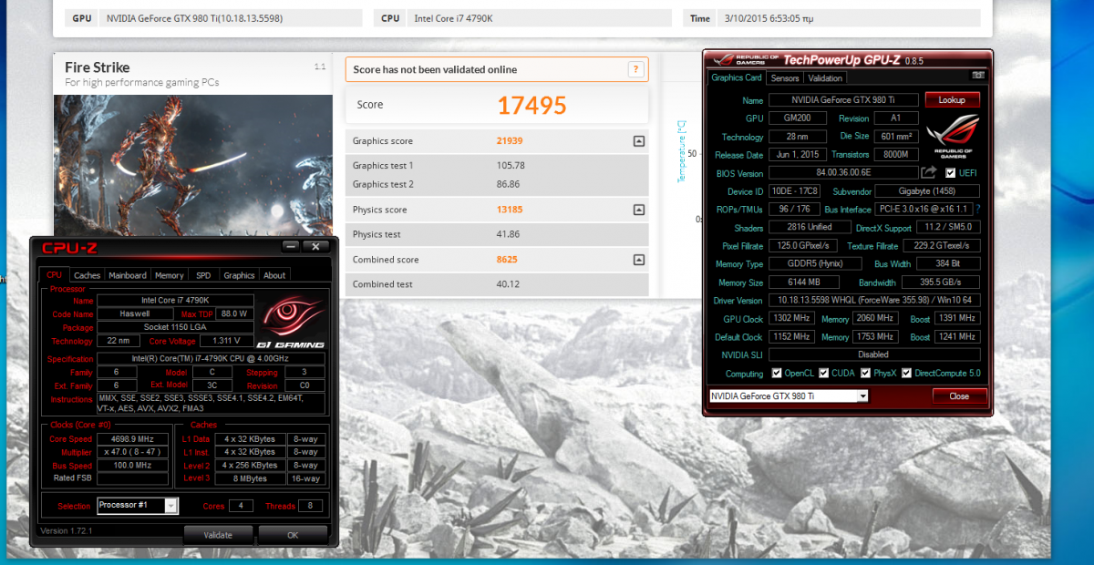Viewport: 1094px width, 565px height.
Task: Click the Graphics test 1 result 105.78
Action: point(511,166)
